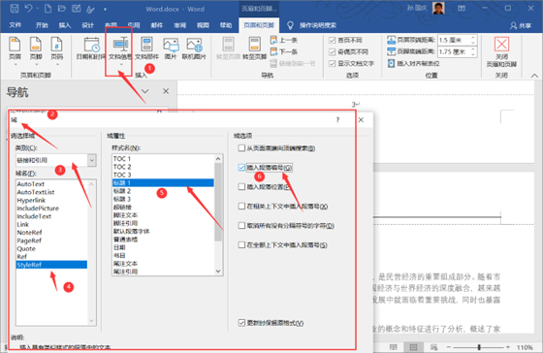Click zoom slider handle in status bar
The height and width of the screenshot is (353, 543).
coord(479,347)
